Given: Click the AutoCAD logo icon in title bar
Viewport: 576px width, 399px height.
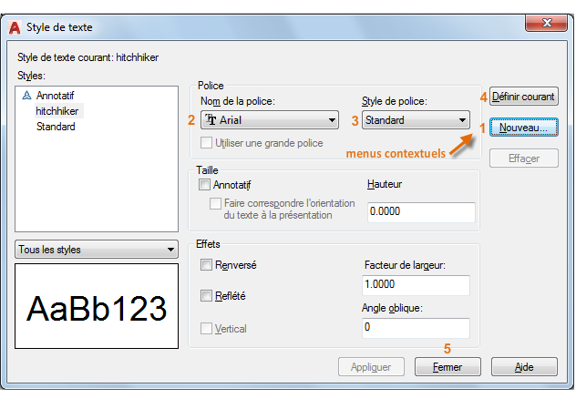Looking at the screenshot, I should click(15, 27).
